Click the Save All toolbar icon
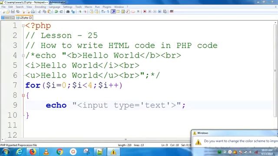Image resolution: width=278 pixels, height=156 pixels. tap(18, 12)
